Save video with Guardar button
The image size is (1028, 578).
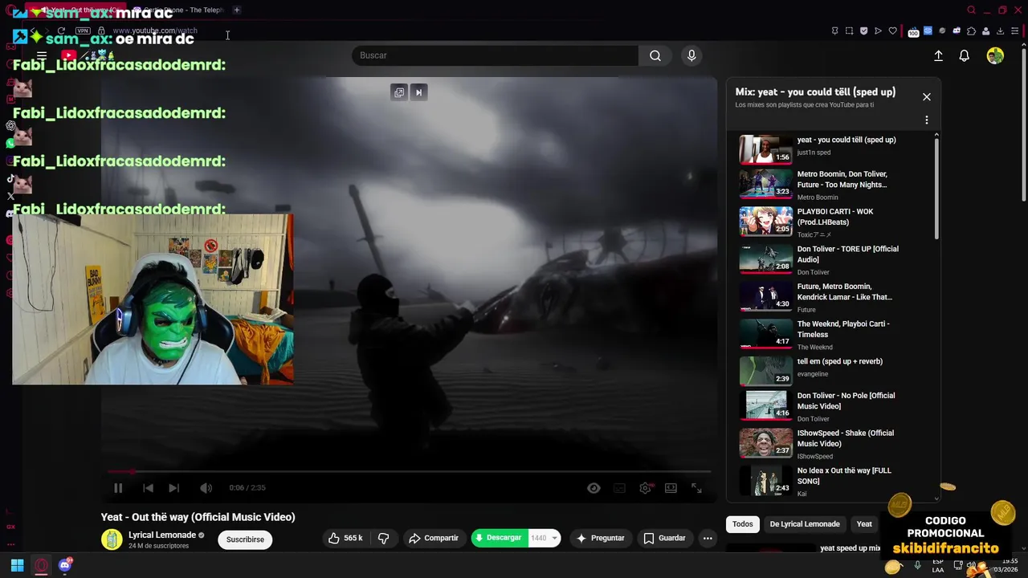coord(664,538)
